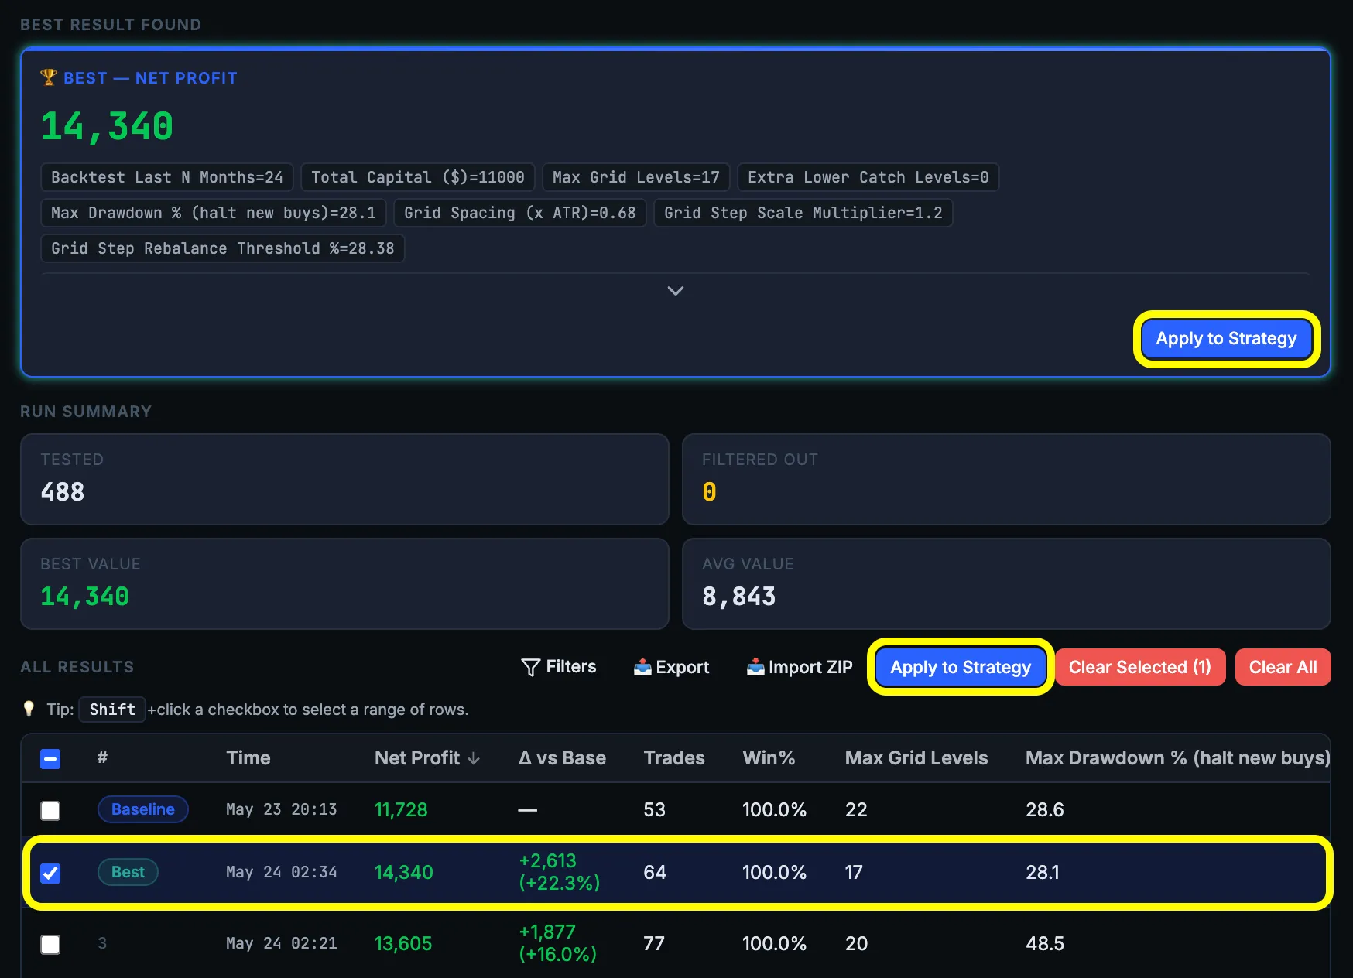The image size is (1353, 978).
Task: Toggle the select-all header checkbox
Action: pos(50,759)
